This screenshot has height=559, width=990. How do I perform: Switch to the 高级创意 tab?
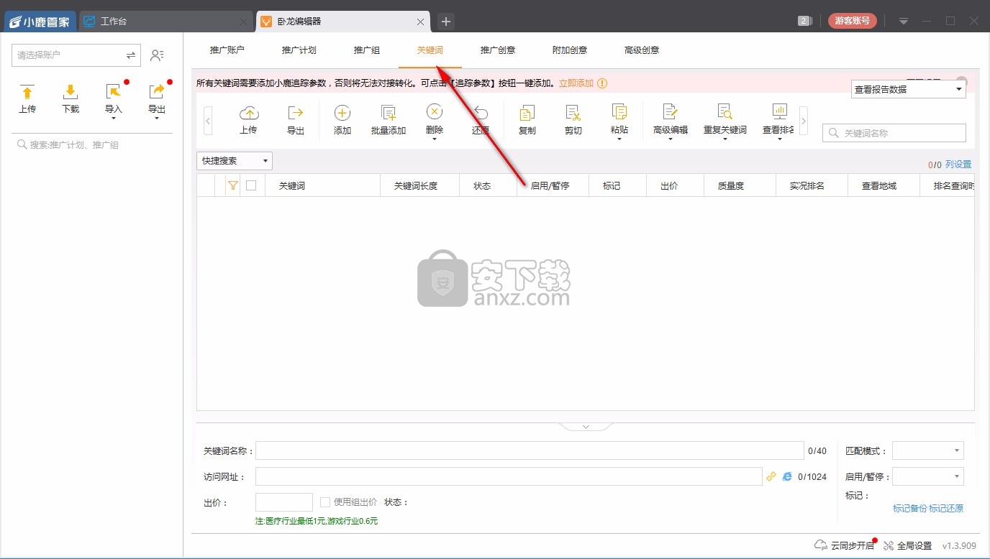point(642,50)
